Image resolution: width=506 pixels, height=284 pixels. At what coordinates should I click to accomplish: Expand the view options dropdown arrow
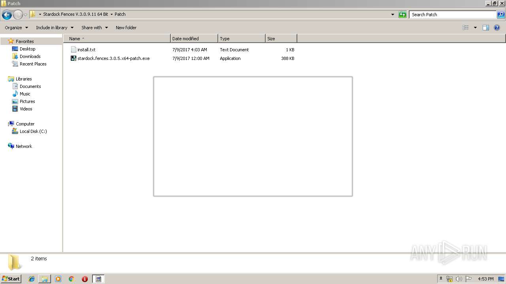tap(475, 28)
